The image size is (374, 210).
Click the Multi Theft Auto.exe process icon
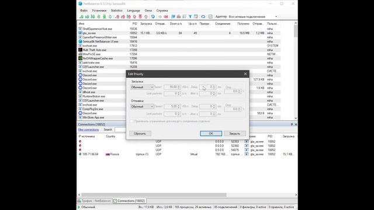[81, 50]
